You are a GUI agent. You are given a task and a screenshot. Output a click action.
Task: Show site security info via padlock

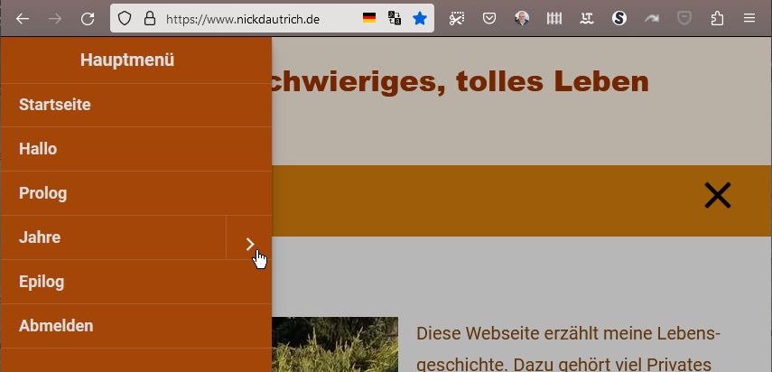(150, 19)
